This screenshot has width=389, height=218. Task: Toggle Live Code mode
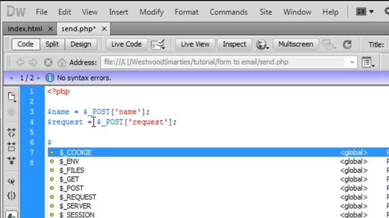click(x=126, y=44)
